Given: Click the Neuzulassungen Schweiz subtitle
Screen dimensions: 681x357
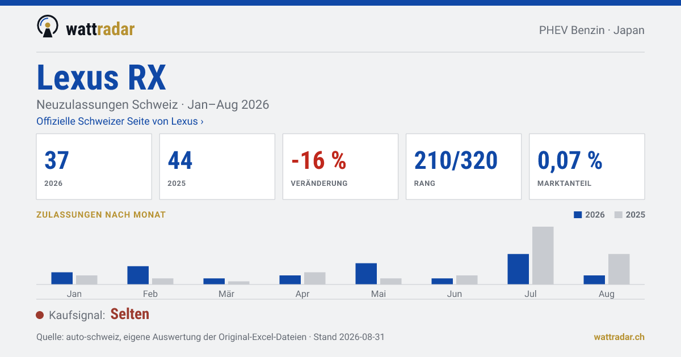Looking at the screenshot, I should pyautogui.click(x=153, y=105).
